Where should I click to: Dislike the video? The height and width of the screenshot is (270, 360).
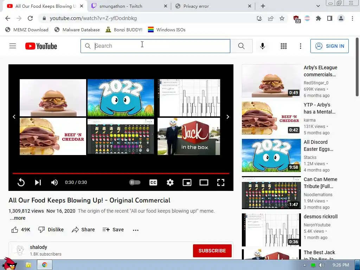(51, 230)
